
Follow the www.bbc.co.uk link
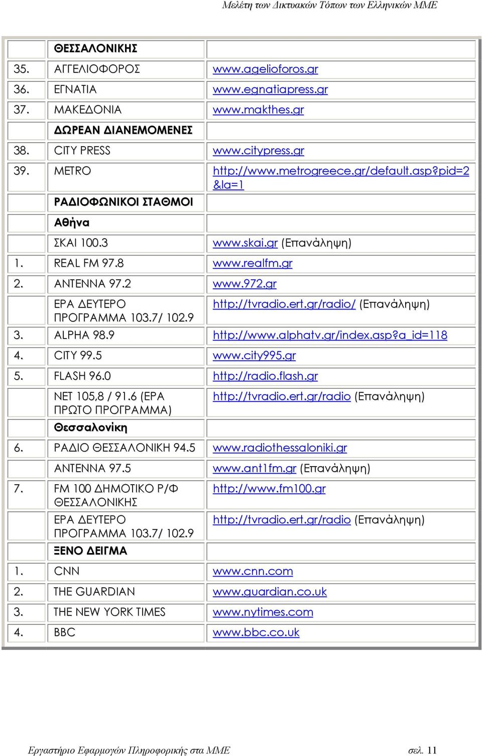(x=256, y=633)
